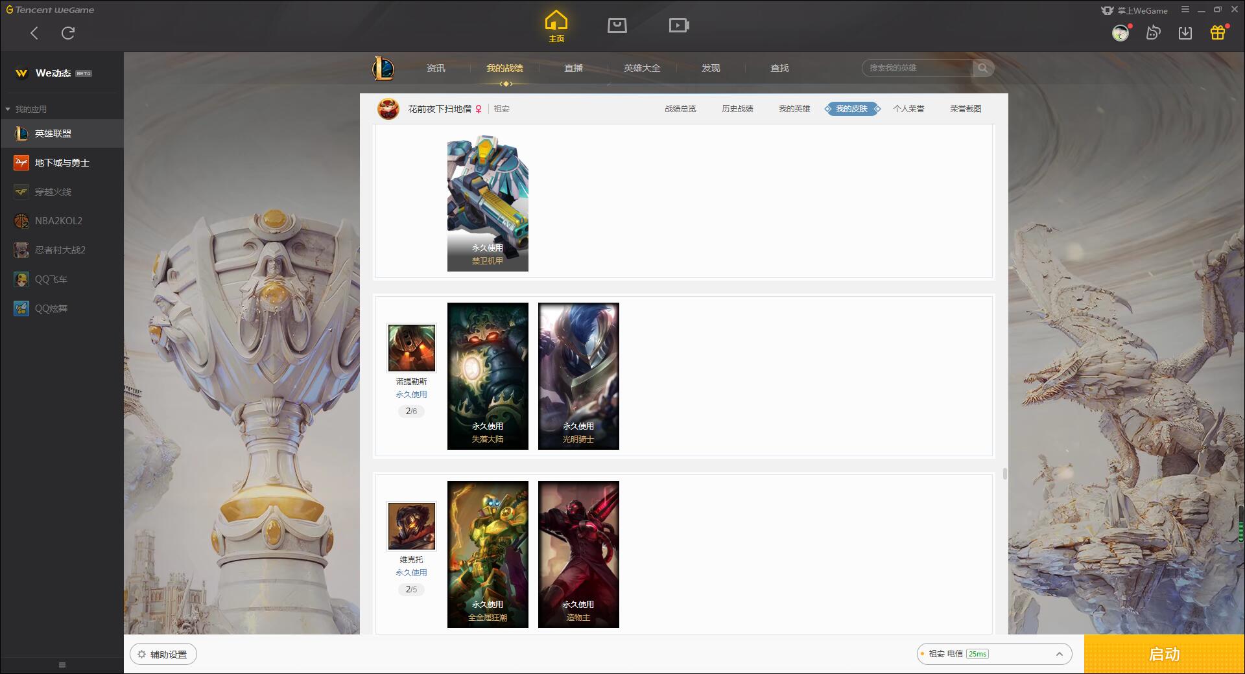Switch to 个人荣誉 sub-tab
The width and height of the screenshot is (1245, 674).
click(x=908, y=109)
